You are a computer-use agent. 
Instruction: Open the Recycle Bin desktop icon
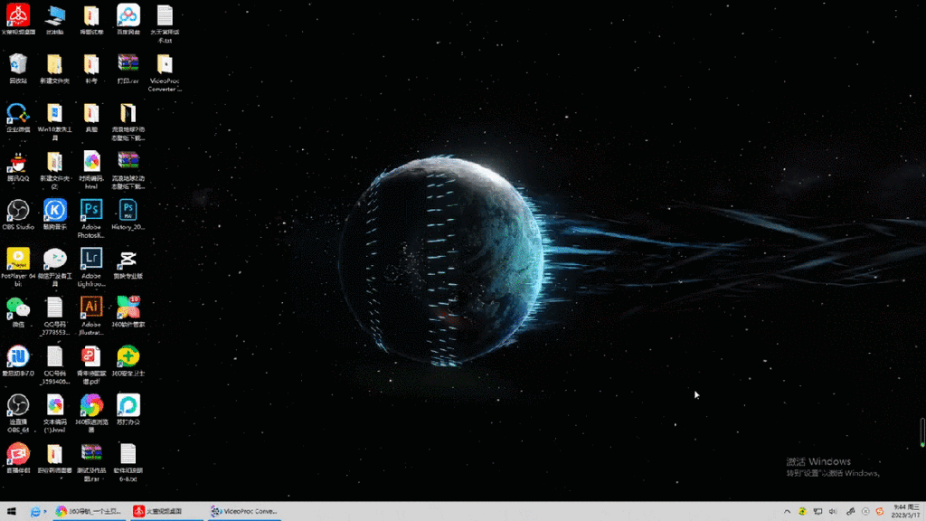(18, 64)
